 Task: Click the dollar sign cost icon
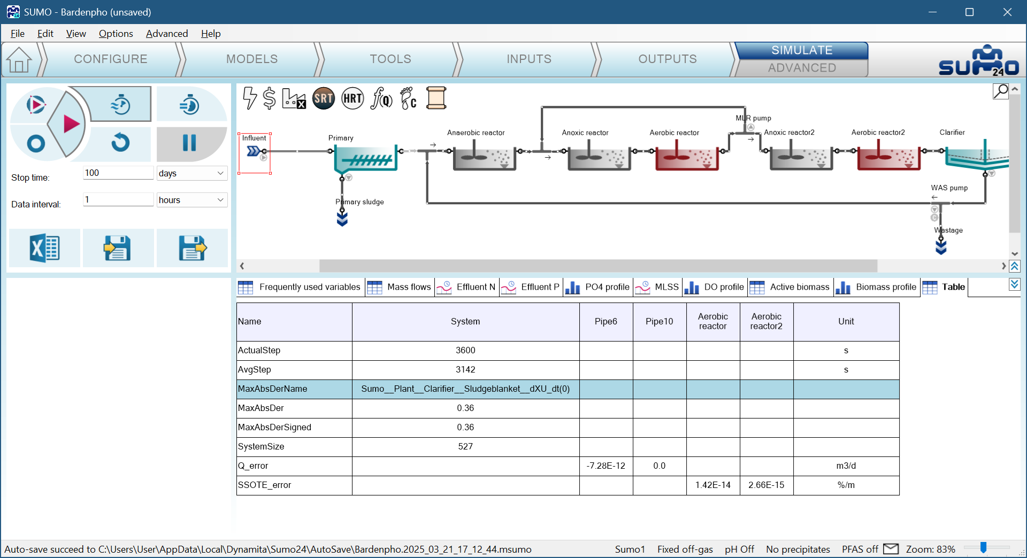pos(270,98)
